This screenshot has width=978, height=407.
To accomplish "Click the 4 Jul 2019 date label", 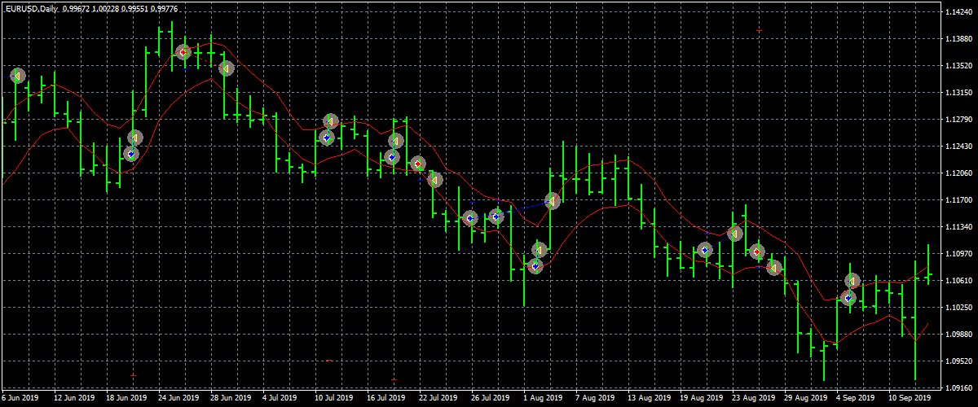I will click(281, 399).
